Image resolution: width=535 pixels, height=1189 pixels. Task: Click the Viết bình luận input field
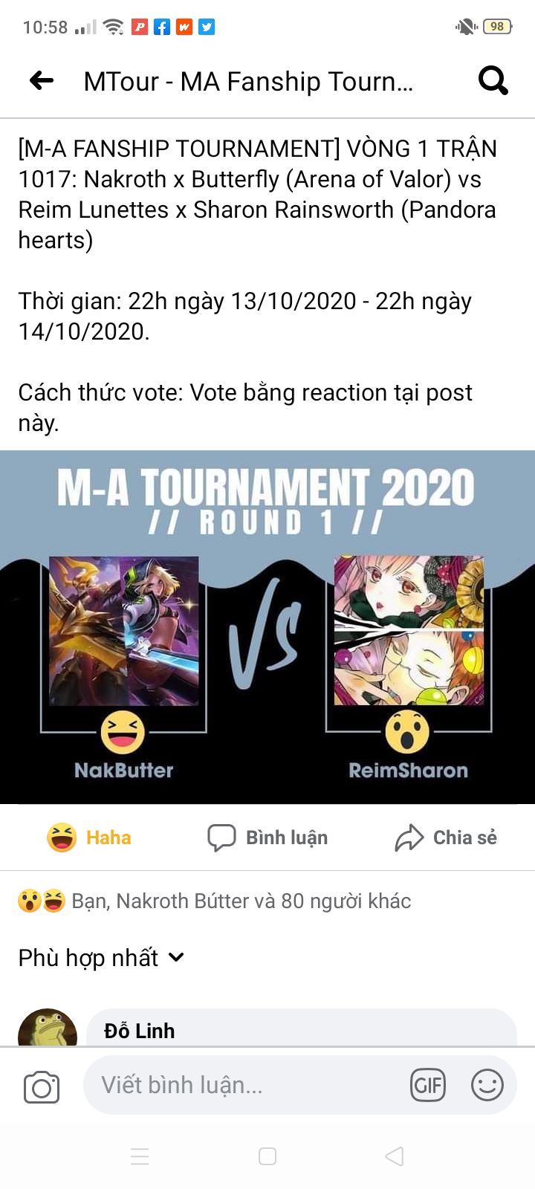[247, 1086]
